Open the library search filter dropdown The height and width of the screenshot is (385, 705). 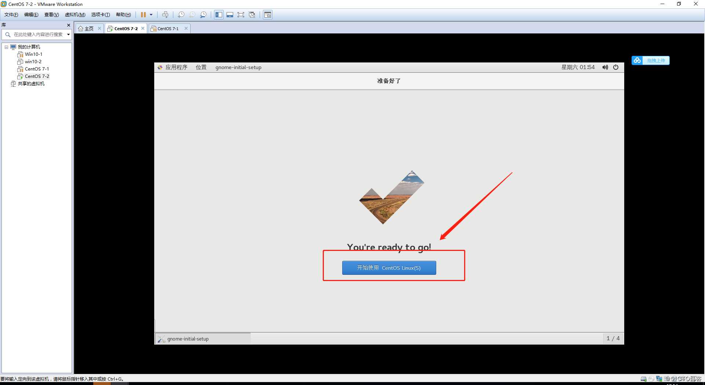[x=68, y=35]
